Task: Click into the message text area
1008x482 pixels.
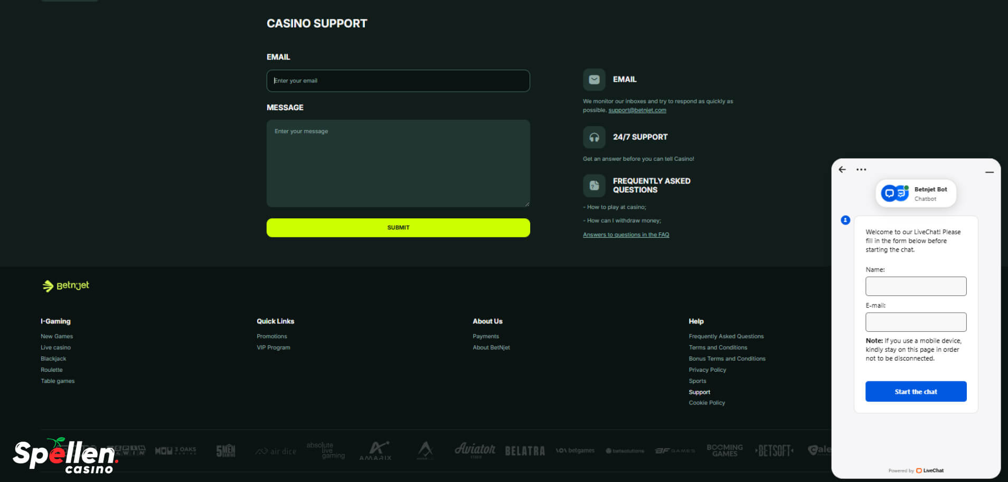Action: (398, 163)
